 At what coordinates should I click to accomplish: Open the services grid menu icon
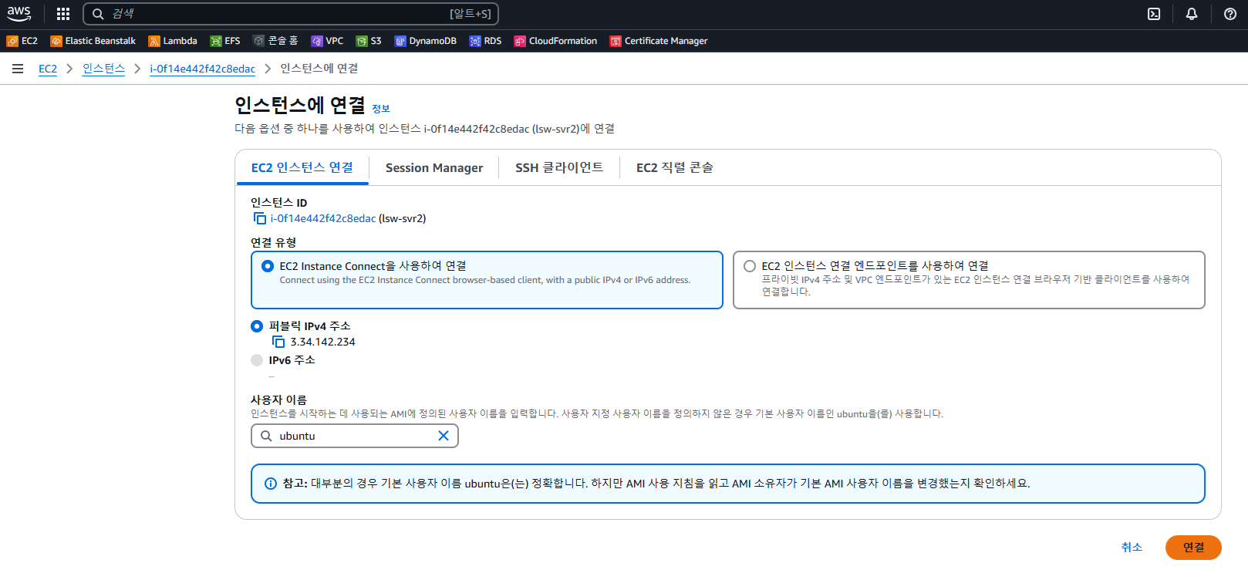[x=63, y=14]
